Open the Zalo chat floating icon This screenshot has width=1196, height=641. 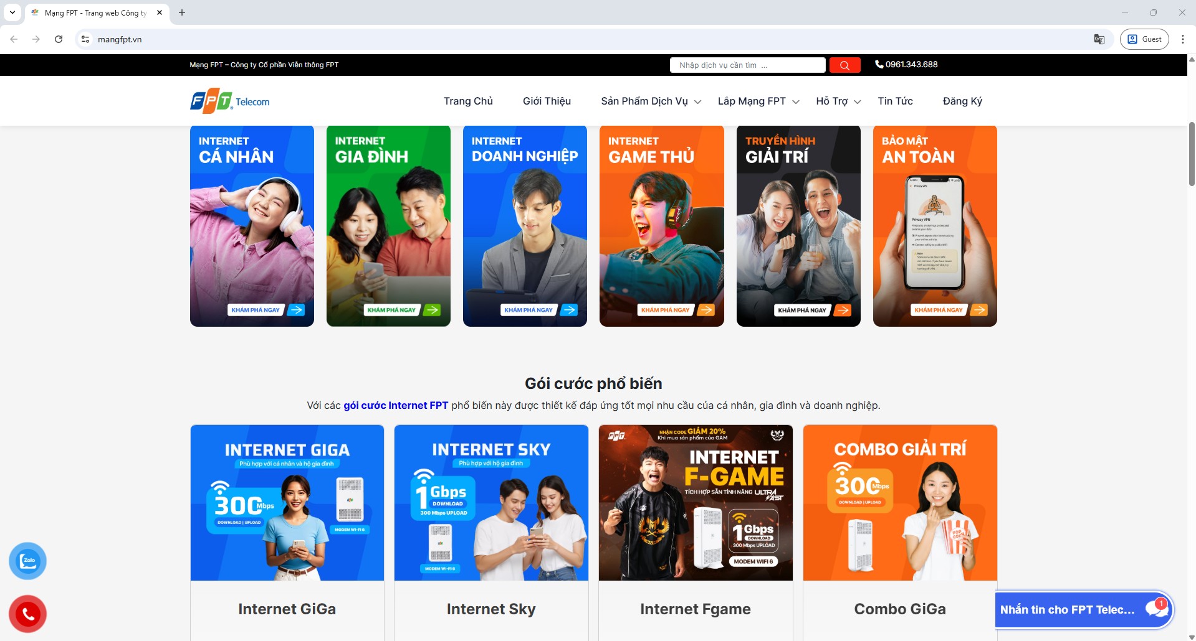pos(28,561)
